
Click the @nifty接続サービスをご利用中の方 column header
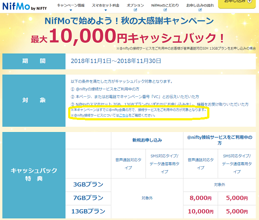(x=220, y=140)
